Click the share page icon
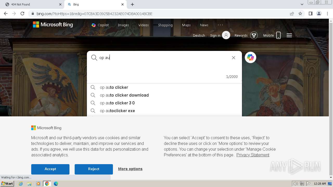 click(x=292, y=14)
